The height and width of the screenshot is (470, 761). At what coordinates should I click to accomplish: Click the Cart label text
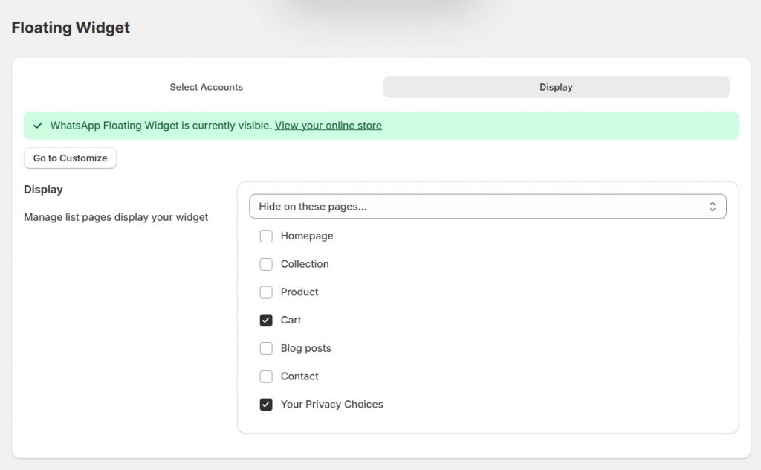291,321
